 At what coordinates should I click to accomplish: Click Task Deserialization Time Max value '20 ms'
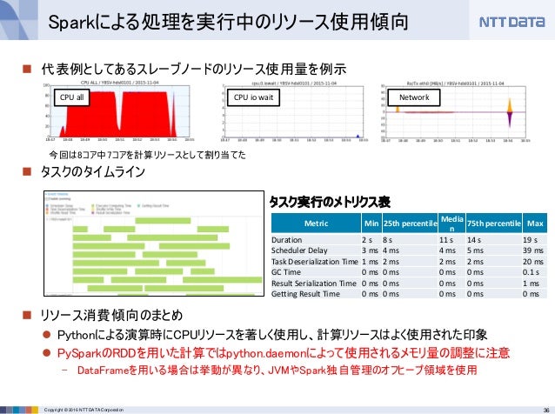[x=533, y=262]
